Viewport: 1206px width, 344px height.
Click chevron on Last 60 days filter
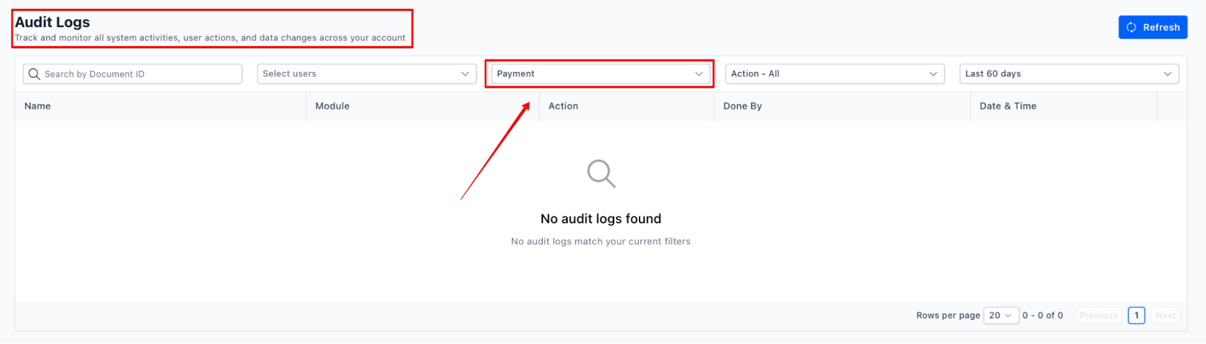point(1167,74)
